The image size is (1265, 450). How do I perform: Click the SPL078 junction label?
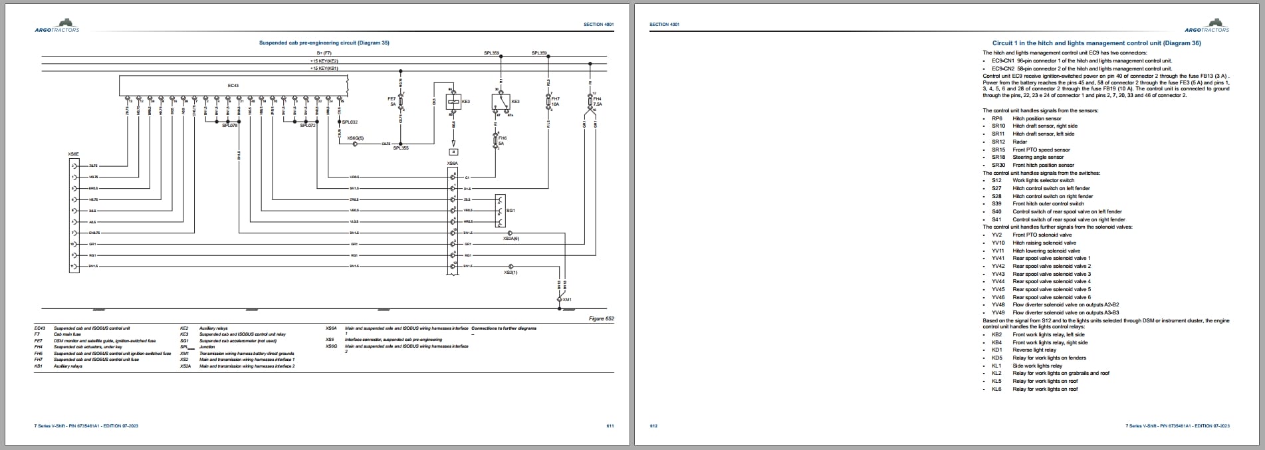click(x=229, y=125)
